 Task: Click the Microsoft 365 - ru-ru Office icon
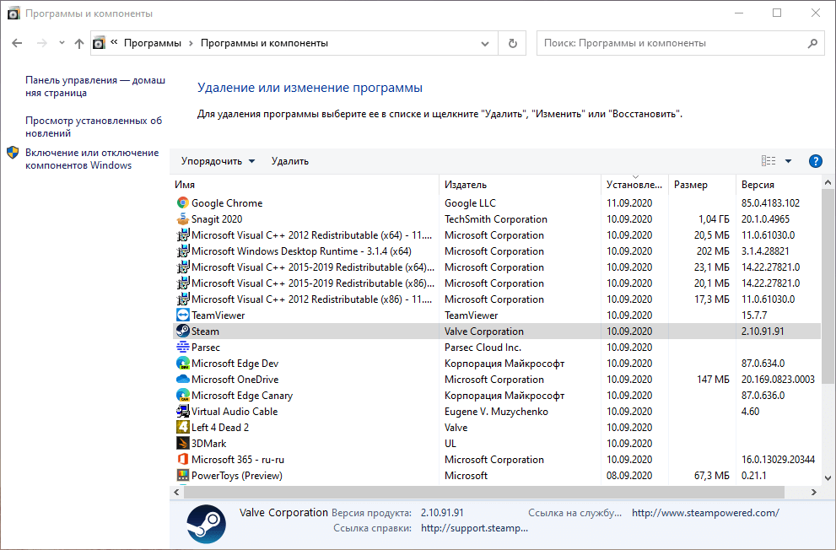coord(183,459)
